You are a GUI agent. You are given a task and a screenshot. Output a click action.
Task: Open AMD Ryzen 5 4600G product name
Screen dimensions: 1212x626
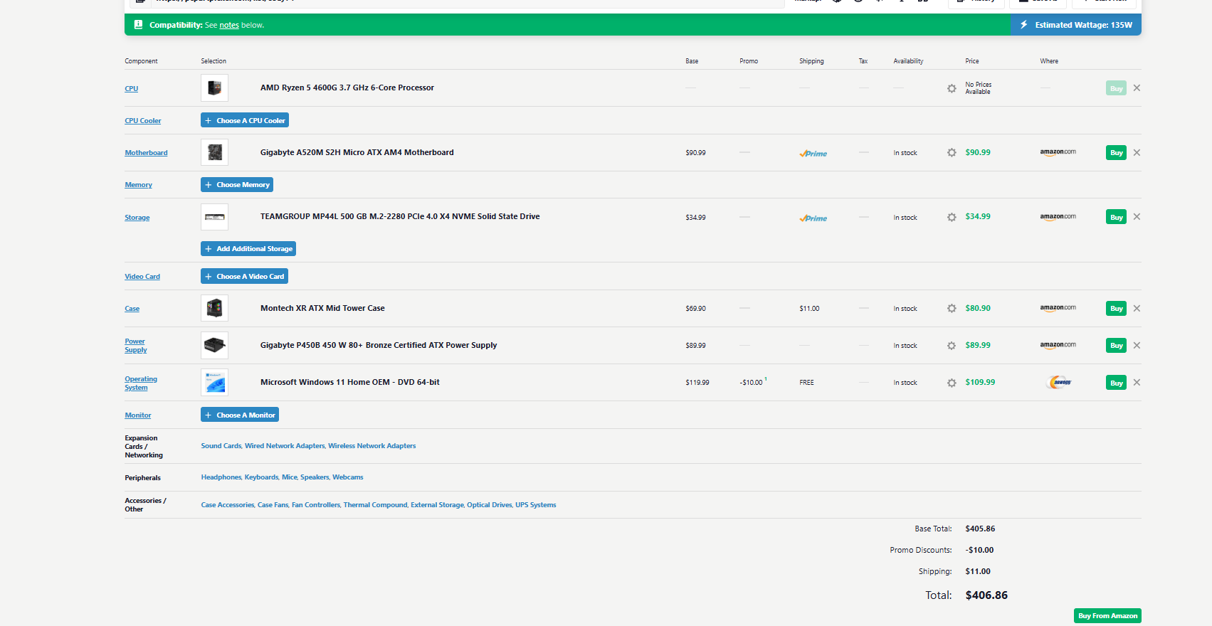347,88
